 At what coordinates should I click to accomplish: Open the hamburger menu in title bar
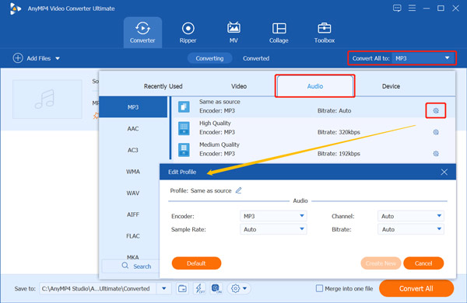point(412,8)
